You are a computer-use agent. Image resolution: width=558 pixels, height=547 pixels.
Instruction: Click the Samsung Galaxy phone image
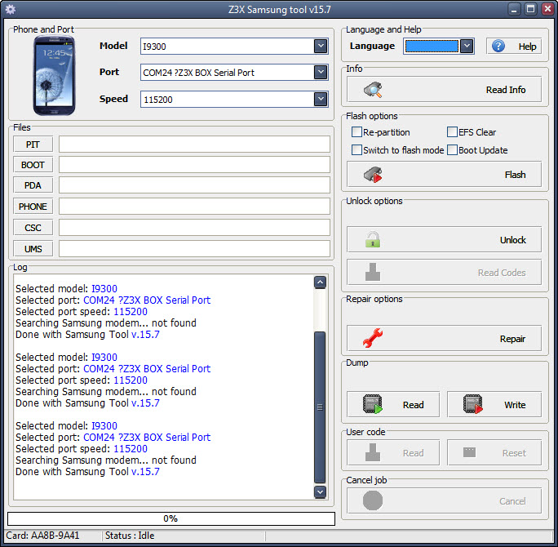click(x=54, y=75)
